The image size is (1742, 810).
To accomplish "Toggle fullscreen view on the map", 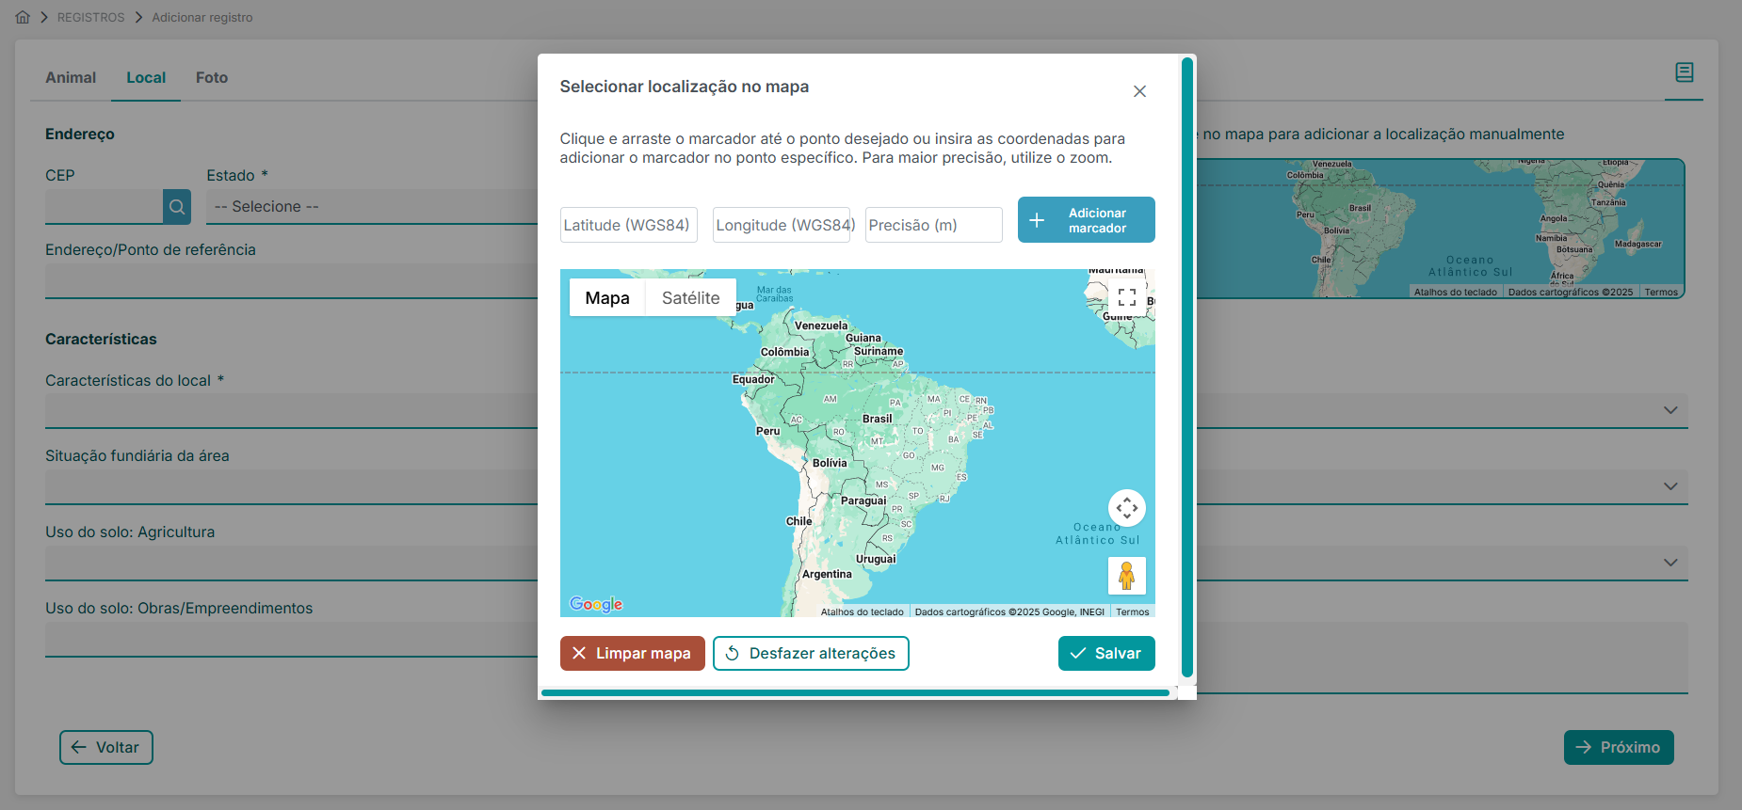I will 1126,298.
